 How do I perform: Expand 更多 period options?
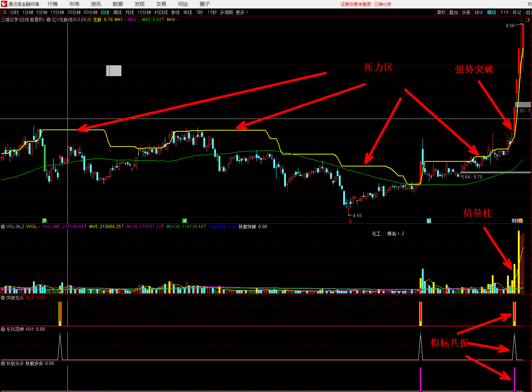point(242,12)
